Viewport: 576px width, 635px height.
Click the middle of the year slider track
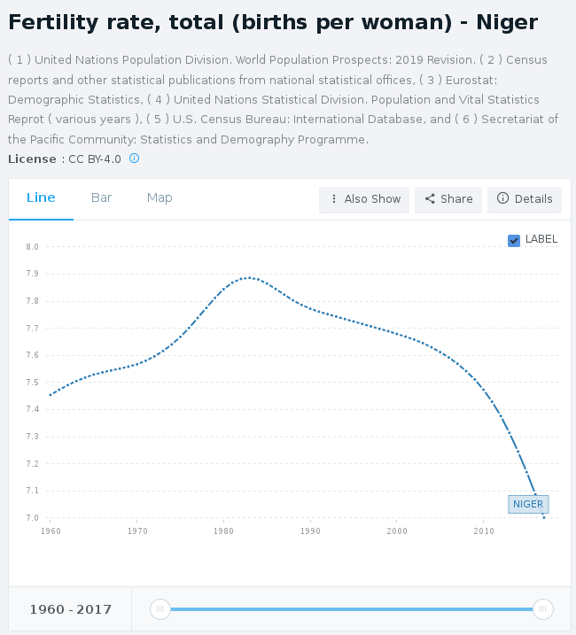pos(351,609)
